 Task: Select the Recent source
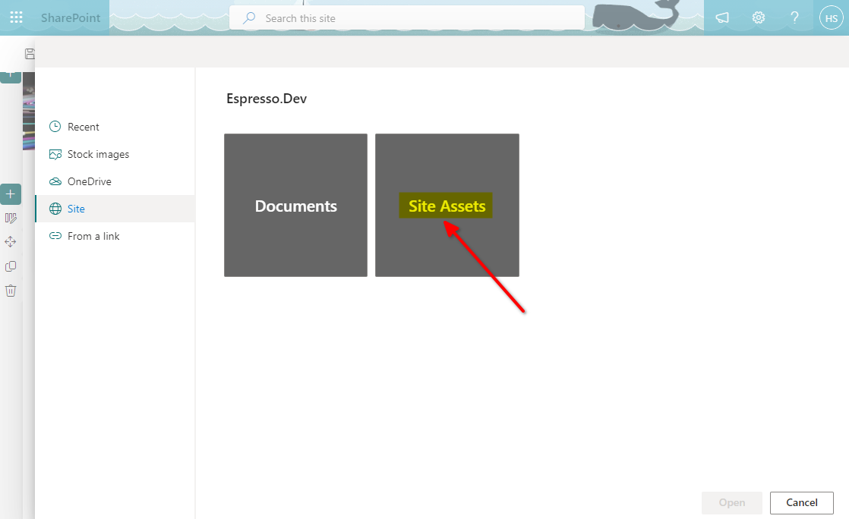(x=115, y=127)
